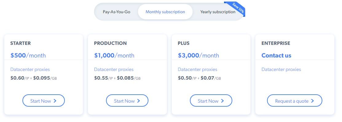The image size is (342, 122).
Task: Select the Pay-As-You-Go pricing option
Action: [x=116, y=12]
